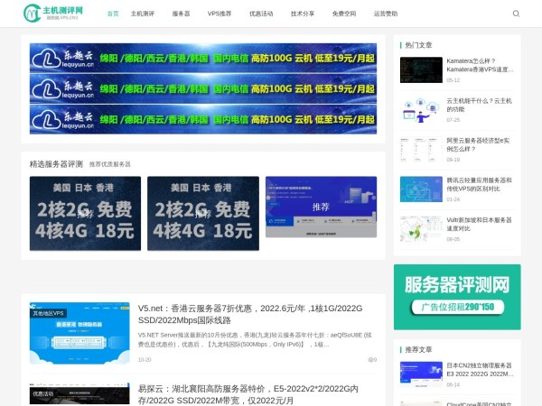The height and width of the screenshot is (406, 542).
Task: Open the 云主机能干什么 article thumbnail
Action: click(x=421, y=110)
